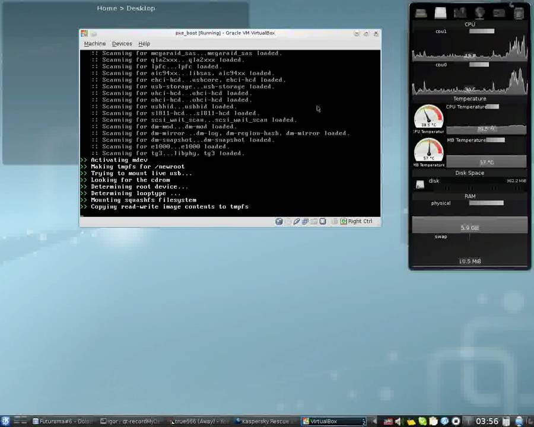Select the network globe tab in system monitor widget

coord(479,13)
